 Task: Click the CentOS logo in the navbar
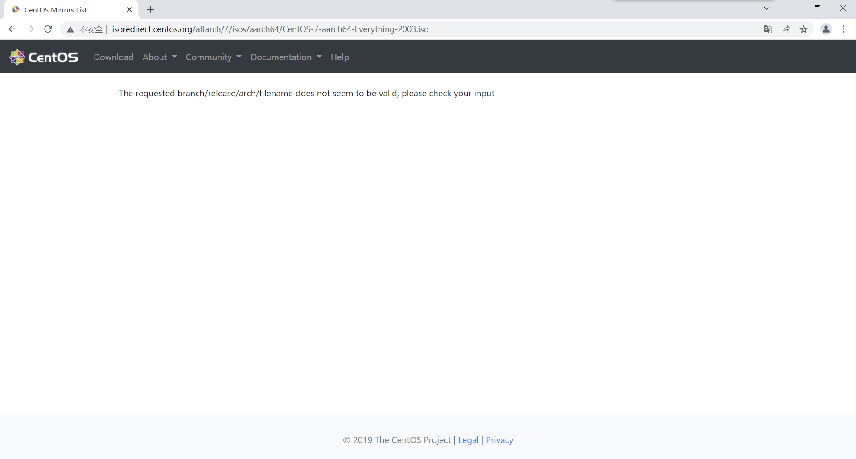pyautogui.click(x=43, y=57)
